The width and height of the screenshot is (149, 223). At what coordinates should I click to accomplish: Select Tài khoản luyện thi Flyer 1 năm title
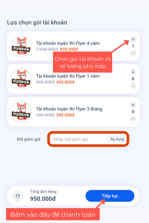pos(68,76)
